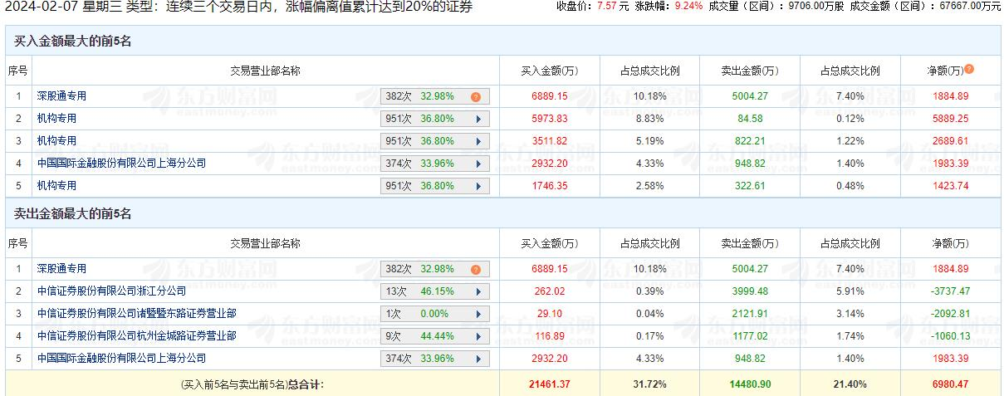Select sell amount cell 1177.02
1004x396 pixels.
coord(749,336)
